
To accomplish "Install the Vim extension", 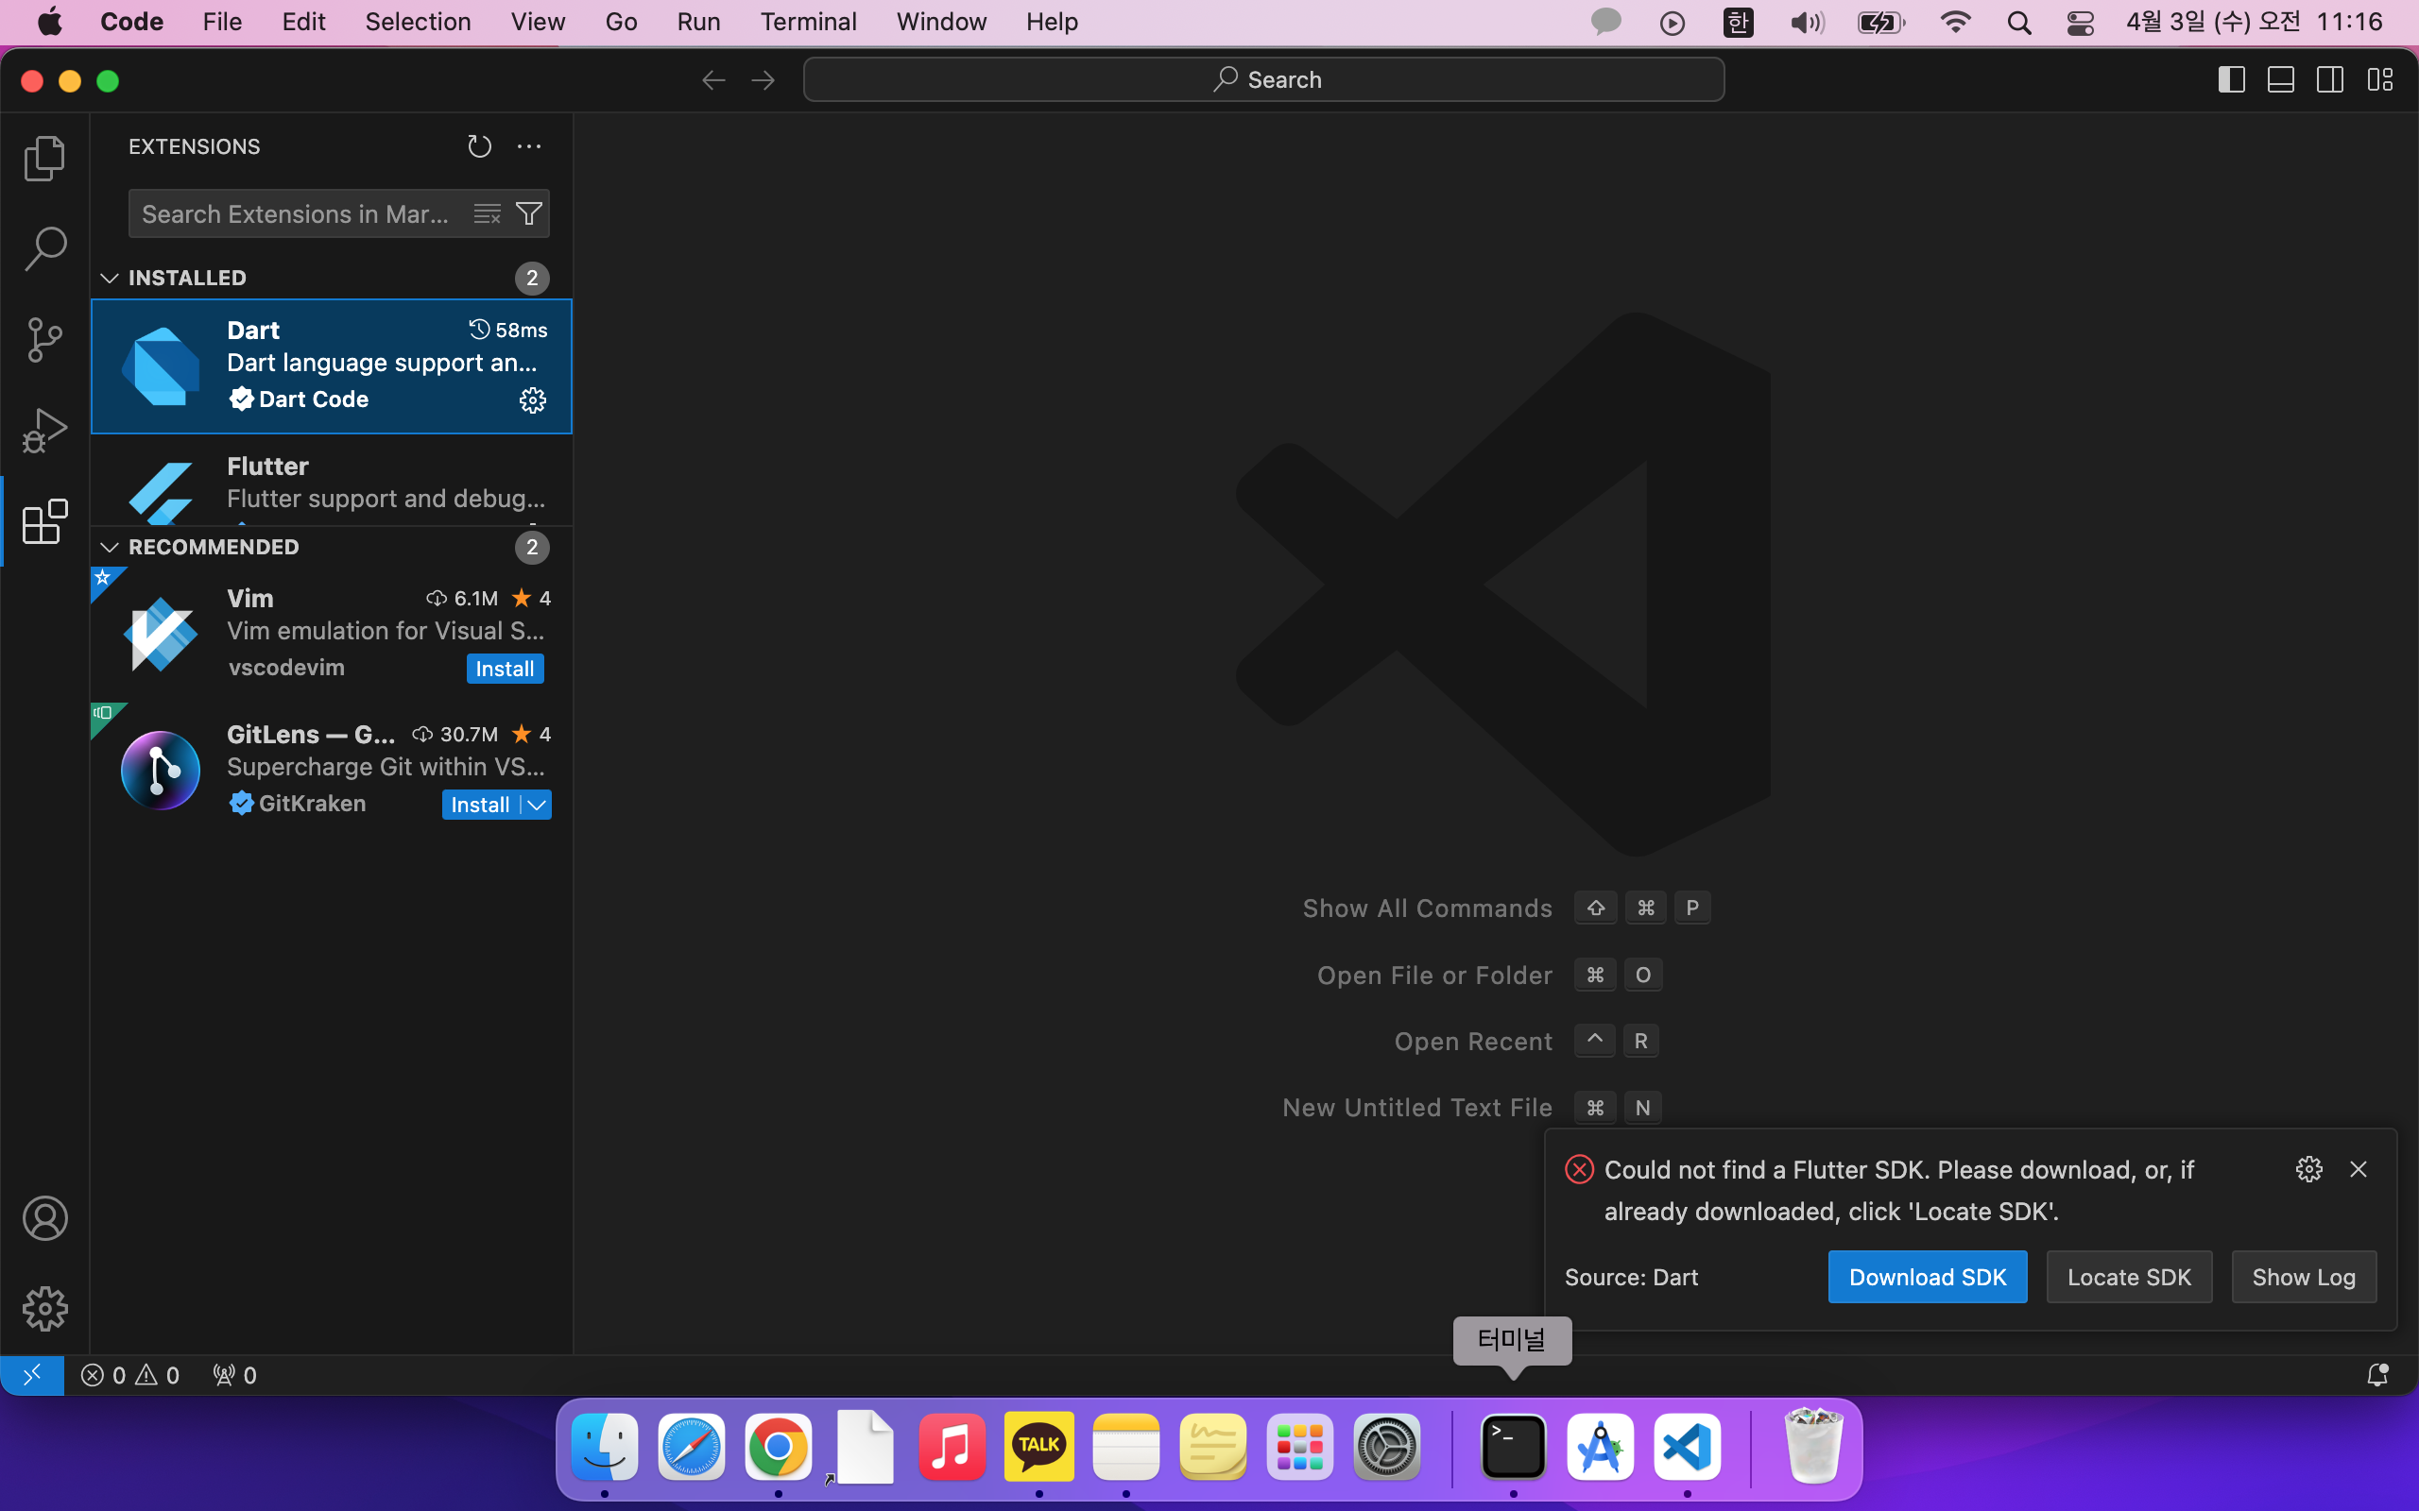I will coord(505,669).
